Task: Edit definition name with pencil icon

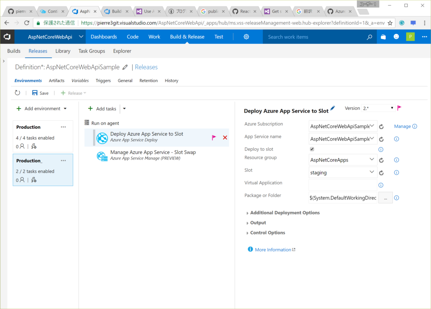Action: (x=125, y=67)
